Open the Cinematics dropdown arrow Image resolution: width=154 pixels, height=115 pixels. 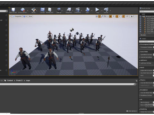coord(81,11)
